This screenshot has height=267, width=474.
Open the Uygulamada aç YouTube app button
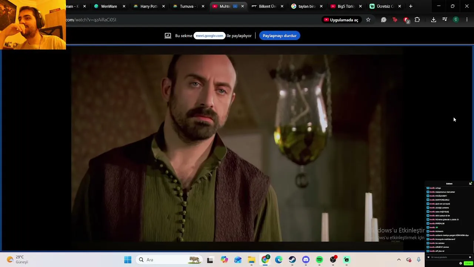341,20
